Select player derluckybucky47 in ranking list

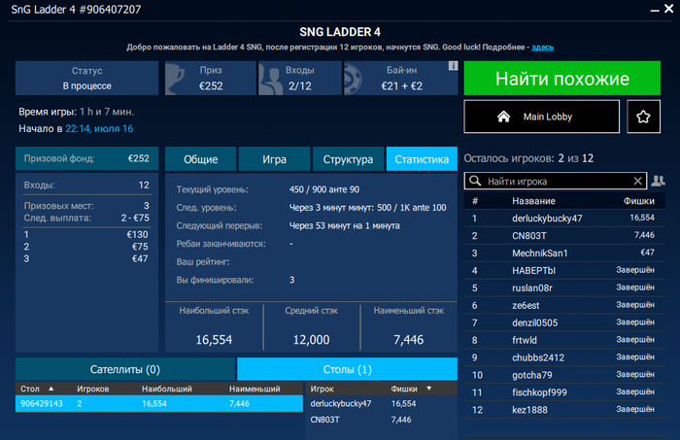(x=564, y=218)
